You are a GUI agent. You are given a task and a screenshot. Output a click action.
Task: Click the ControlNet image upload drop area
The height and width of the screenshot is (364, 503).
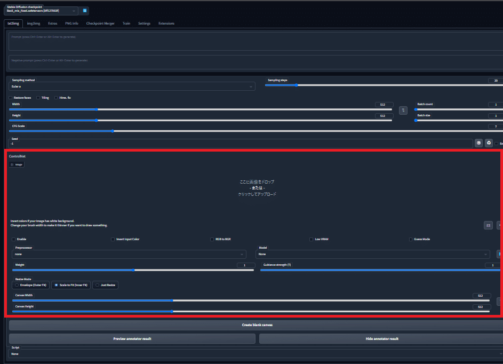coord(257,188)
